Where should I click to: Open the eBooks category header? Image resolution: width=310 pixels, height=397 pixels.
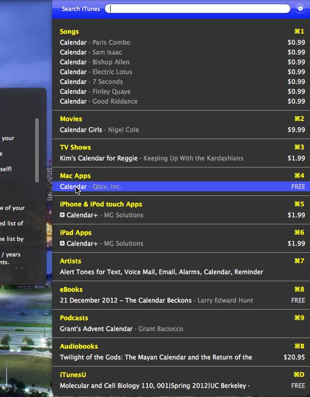tap(71, 289)
